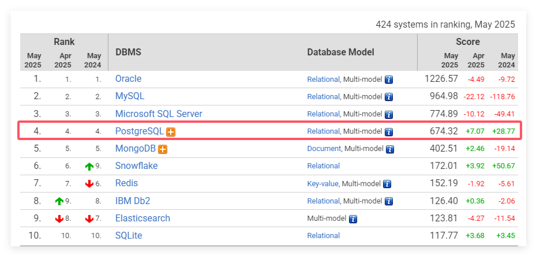Click the "424 systems in ranking, May 2025" caption
This screenshot has height=256, width=536.
(x=445, y=25)
